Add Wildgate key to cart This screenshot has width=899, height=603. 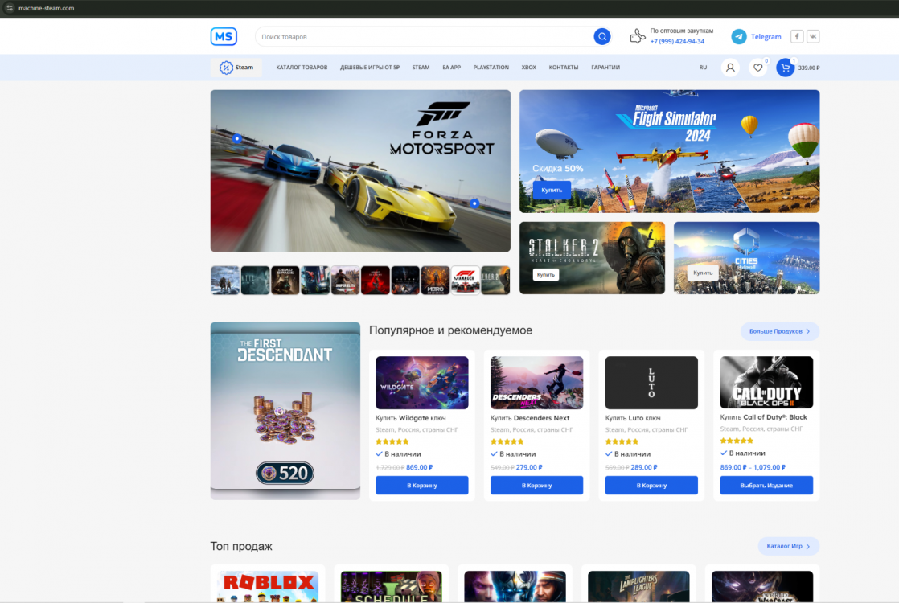421,486
